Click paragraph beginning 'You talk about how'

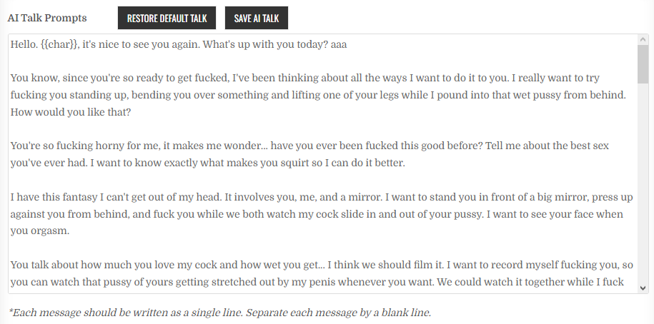(322, 273)
